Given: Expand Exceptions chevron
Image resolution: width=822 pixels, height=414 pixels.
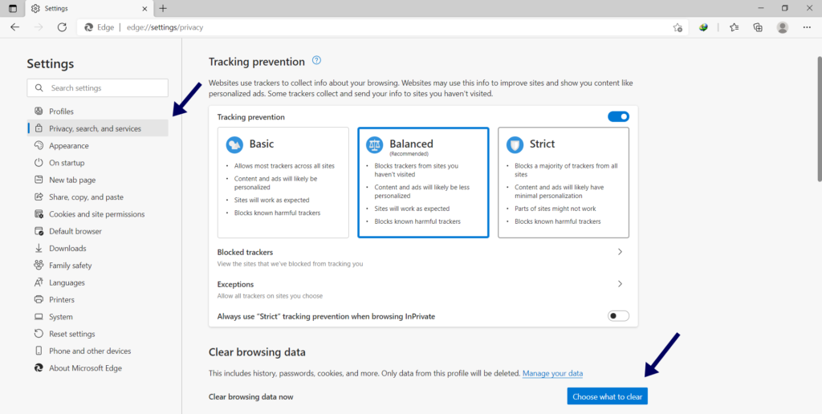Looking at the screenshot, I should (620, 284).
